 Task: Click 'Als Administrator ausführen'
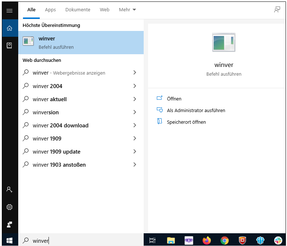click(x=196, y=110)
